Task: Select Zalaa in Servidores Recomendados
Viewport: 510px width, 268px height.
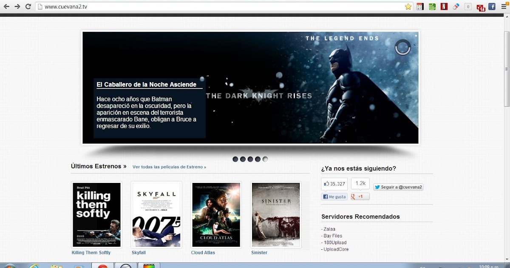Action: [x=329, y=229]
